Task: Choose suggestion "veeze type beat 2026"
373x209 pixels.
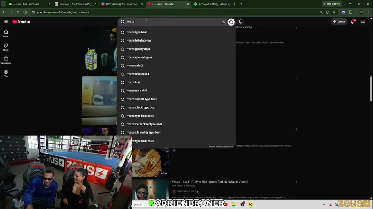Action: 177,116
